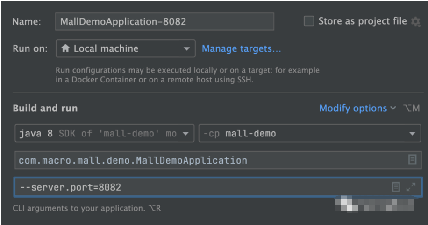This screenshot has width=428, height=225.
Task: Click the arrow on the Run on combo box
Action: (x=186, y=48)
